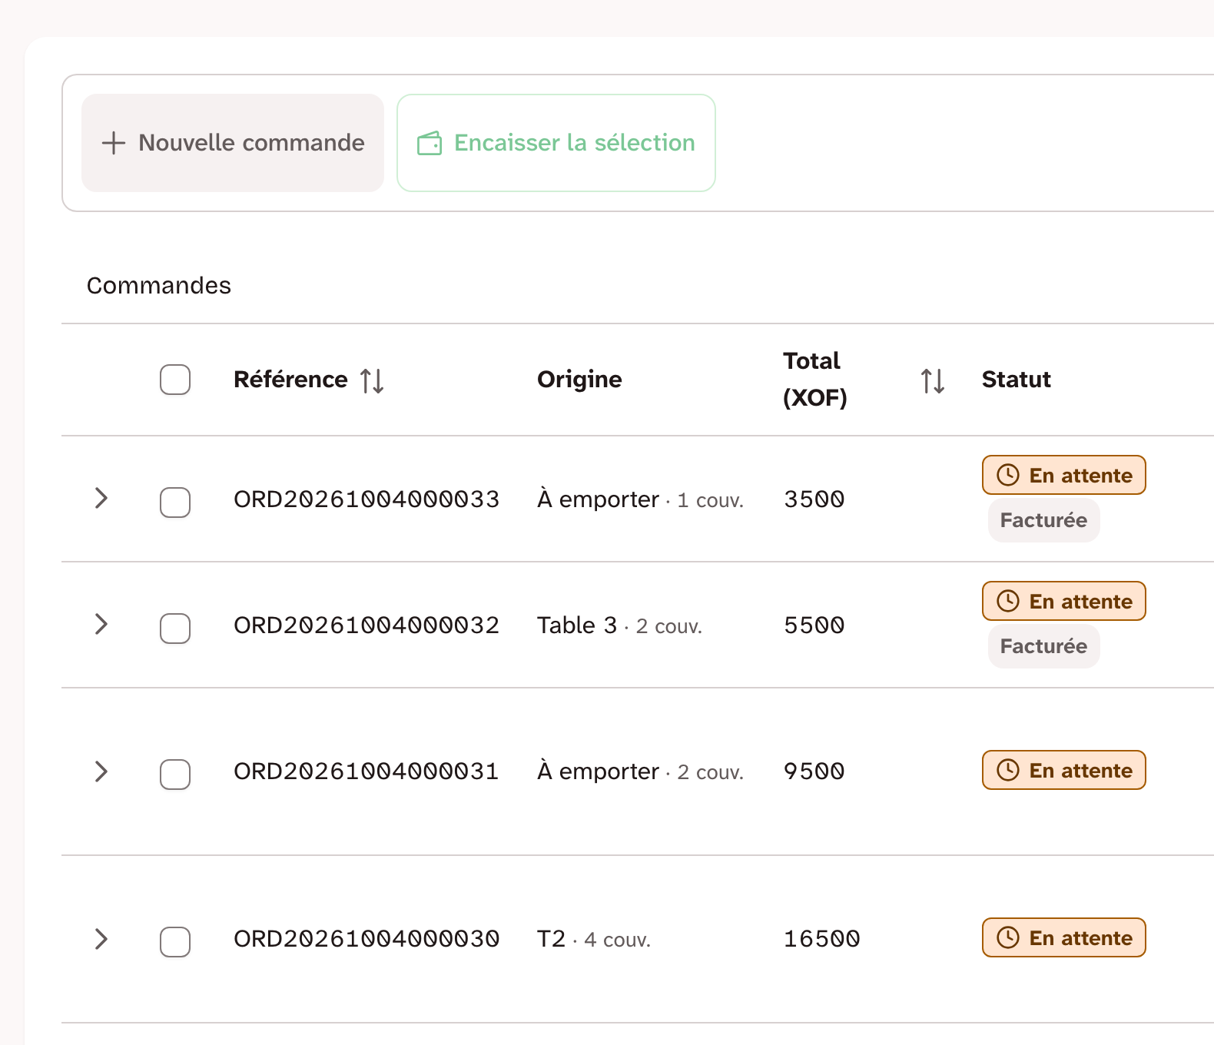Sort orders by Total (XOF) arrows
1214x1045 pixels.
click(x=933, y=380)
